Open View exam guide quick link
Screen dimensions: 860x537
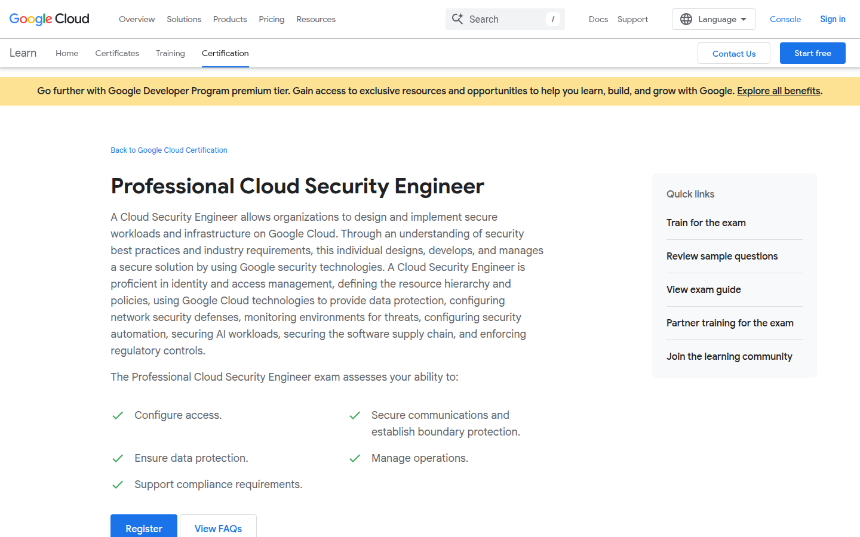click(x=704, y=289)
